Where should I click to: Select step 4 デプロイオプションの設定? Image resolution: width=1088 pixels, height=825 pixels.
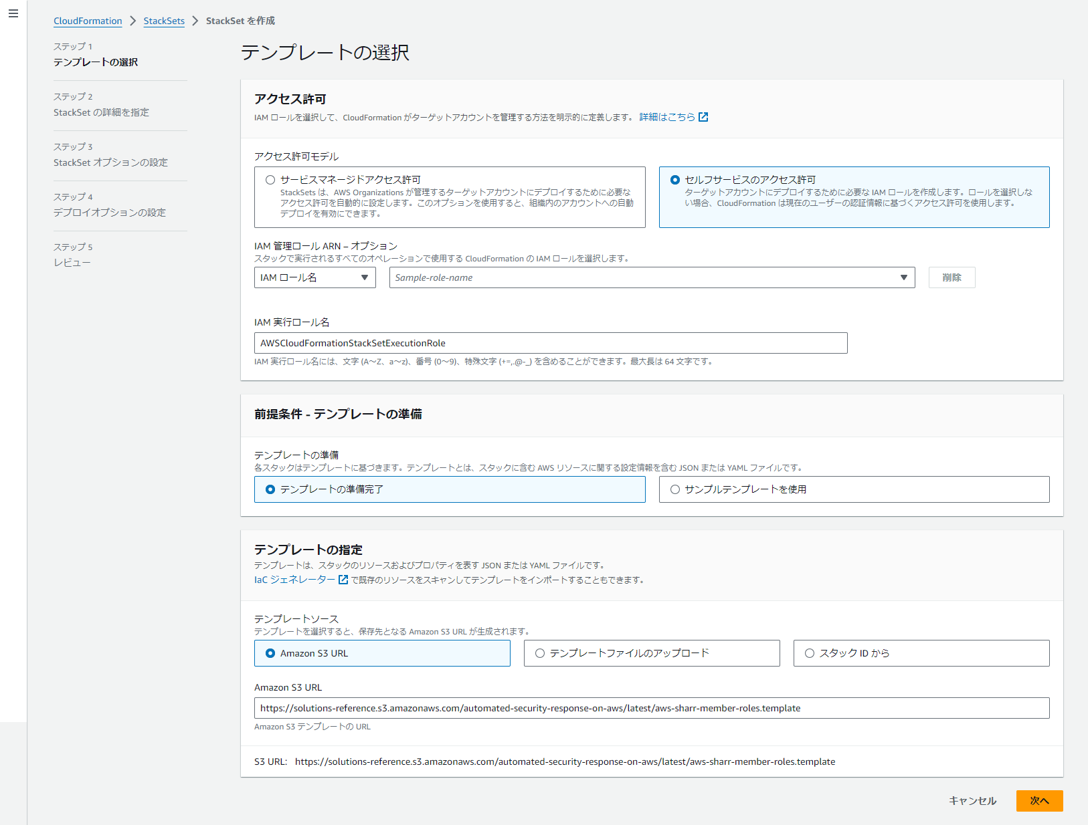[x=110, y=213]
